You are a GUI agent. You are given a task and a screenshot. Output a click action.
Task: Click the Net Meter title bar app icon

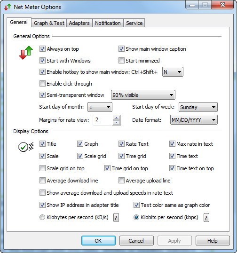8,7
